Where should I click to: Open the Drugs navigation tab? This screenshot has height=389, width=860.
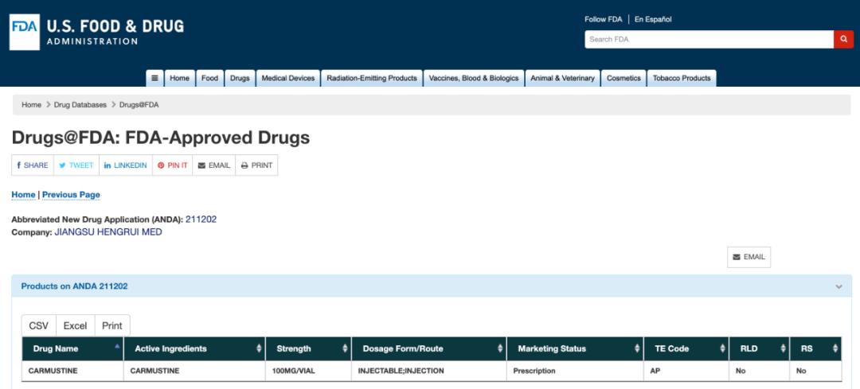click(x=240, y=78)
